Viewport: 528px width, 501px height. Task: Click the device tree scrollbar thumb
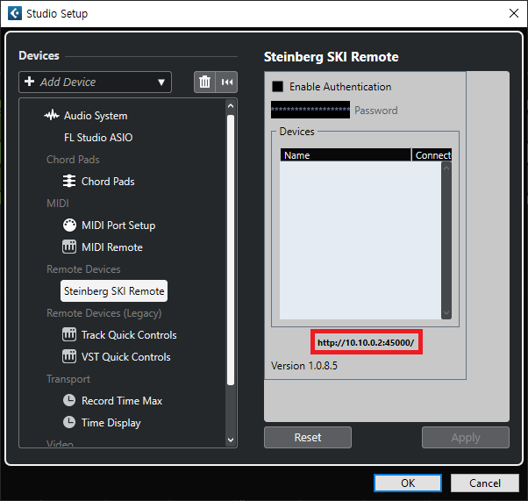tap(231, 250)
